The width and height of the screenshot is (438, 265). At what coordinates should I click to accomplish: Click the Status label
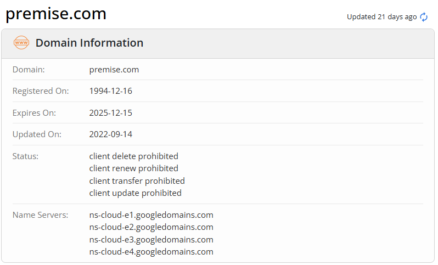click(25, 156)
